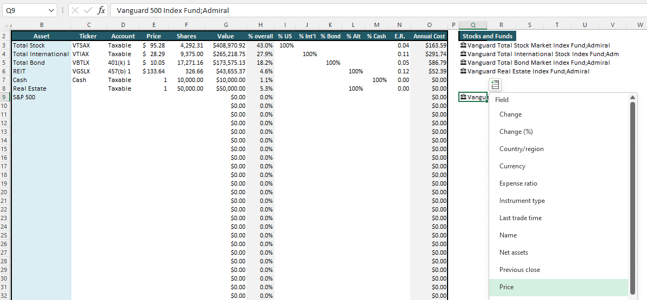This screenshot has height=300, width=647.
Task: Click the 50,000.00 shares cell
Action: [186, 88]
